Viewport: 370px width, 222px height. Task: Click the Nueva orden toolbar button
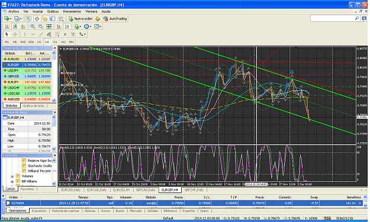[81, 18]
